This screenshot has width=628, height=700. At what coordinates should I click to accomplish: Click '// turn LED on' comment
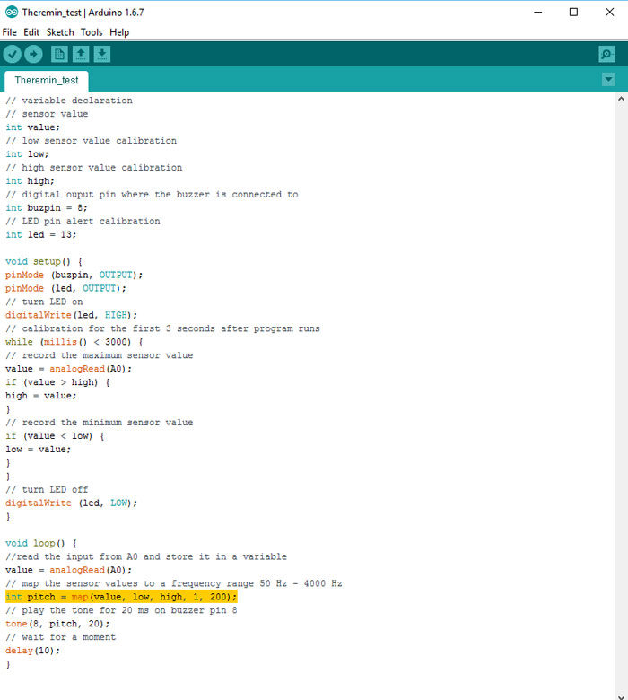tap(44, 302)
